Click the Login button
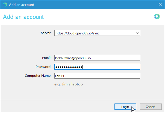 (125, 107)
